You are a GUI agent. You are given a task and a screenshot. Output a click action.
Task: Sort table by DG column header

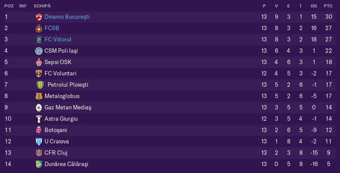[x=314, y=6]
